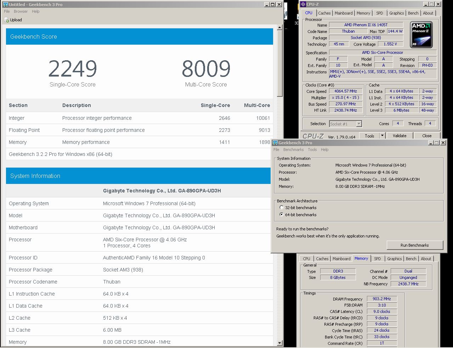Open Help menu in Geekbench results window
453x348 pixels.
pos(35,11)
